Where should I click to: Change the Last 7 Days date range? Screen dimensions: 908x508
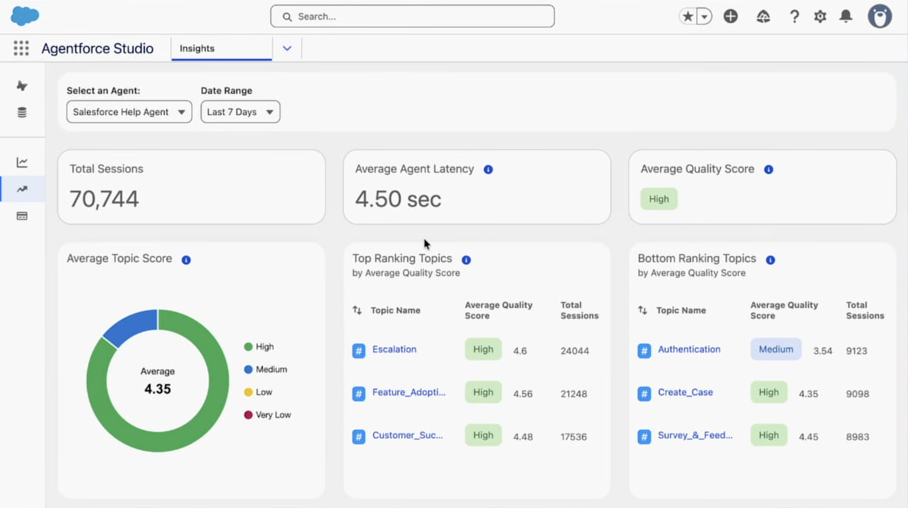pos(240,112)
